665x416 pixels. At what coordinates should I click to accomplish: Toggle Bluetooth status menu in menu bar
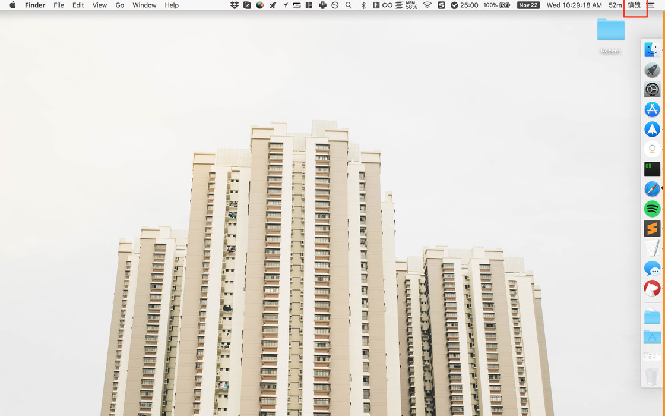pyautogui.click(x=363, y=5)
